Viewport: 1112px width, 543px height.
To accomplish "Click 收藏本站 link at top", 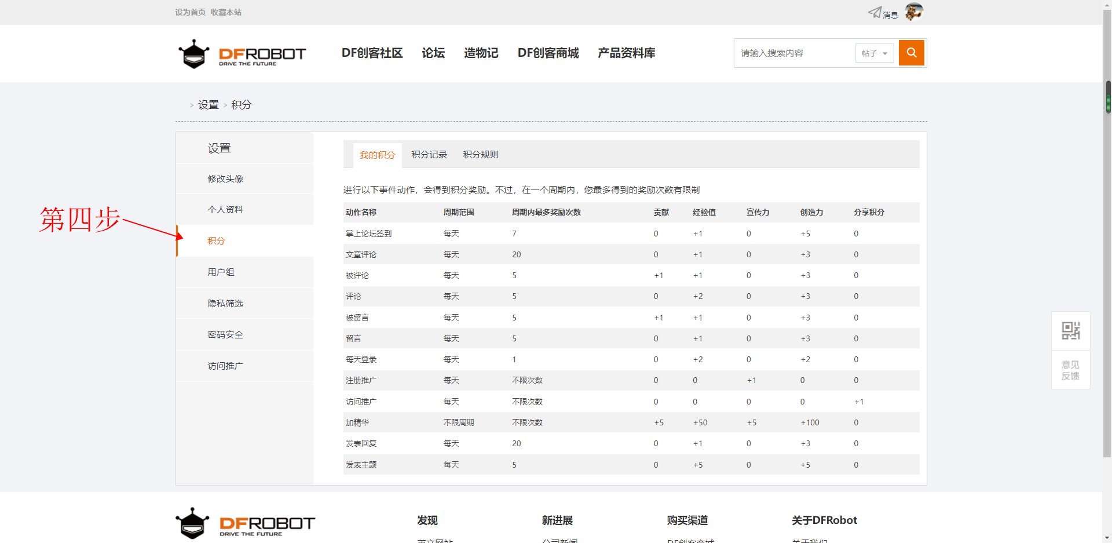I will coord(226,12).
